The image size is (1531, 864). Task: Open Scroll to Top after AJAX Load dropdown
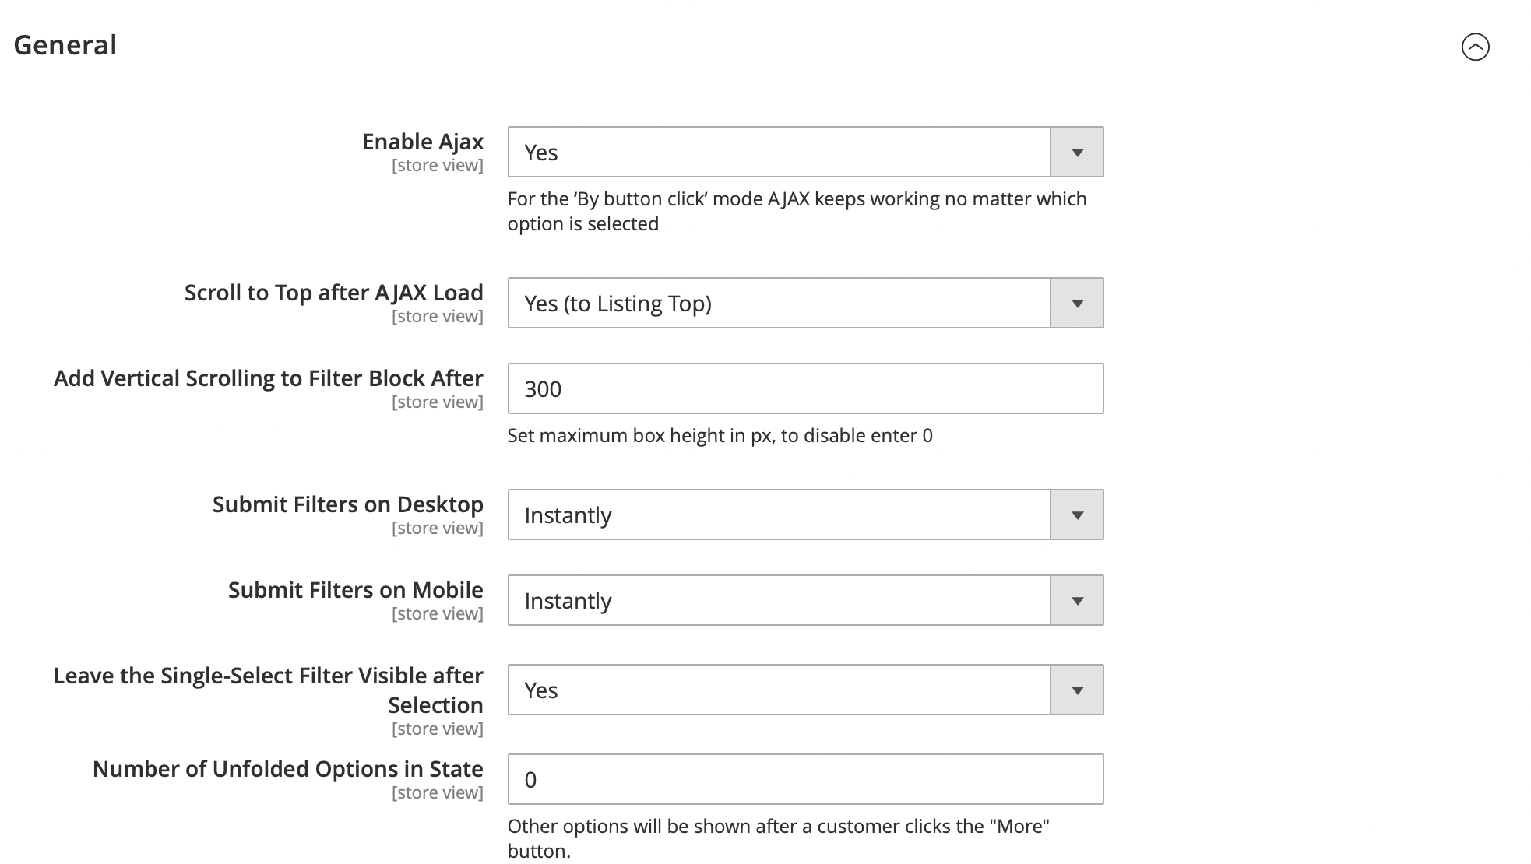(805, 303)
